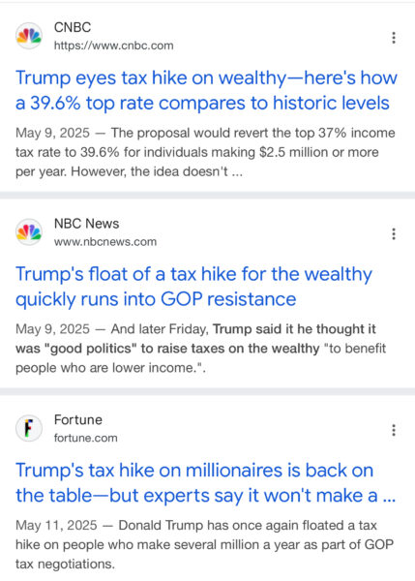This screenshot has width=415, height=581.
Task: Open 'Trump's float of a tax hike' headline
Action: click(x=193, y=287)
